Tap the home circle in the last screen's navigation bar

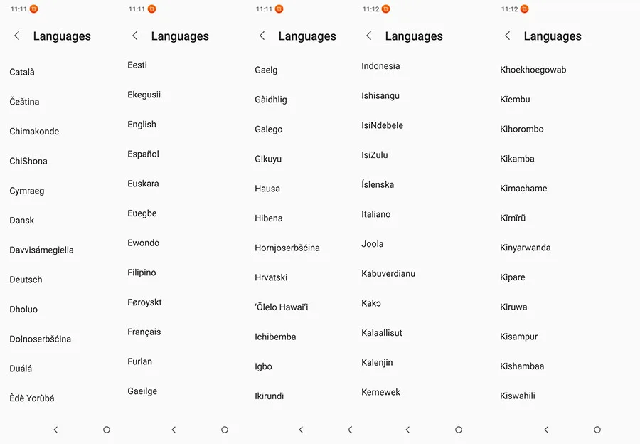597,430
